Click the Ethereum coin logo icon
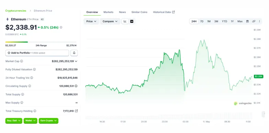Screen dimensions: 269x133 [7, 19]
